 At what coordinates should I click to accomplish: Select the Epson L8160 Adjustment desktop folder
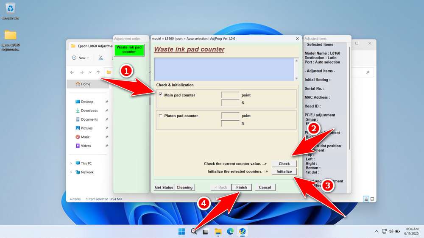click(x=10, y=40)
